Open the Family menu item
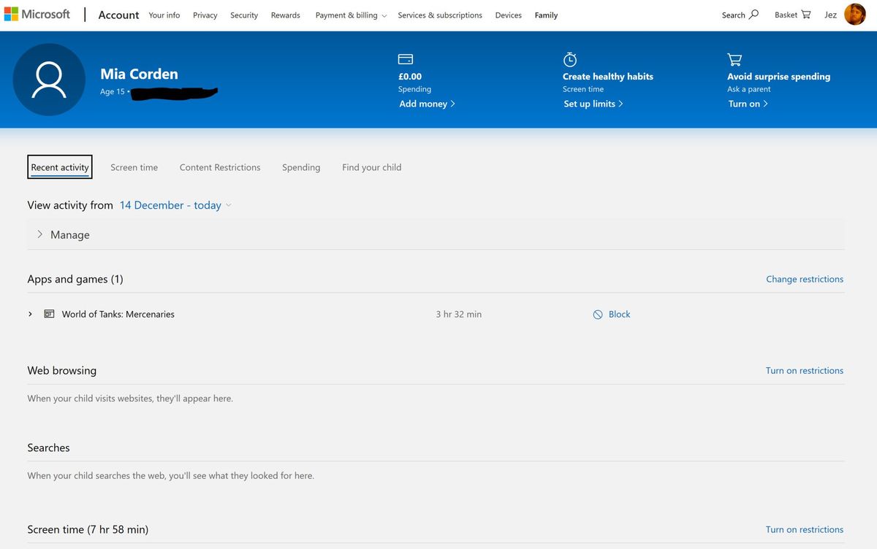This screenshot has width=877, height=549. coord(546,15)
